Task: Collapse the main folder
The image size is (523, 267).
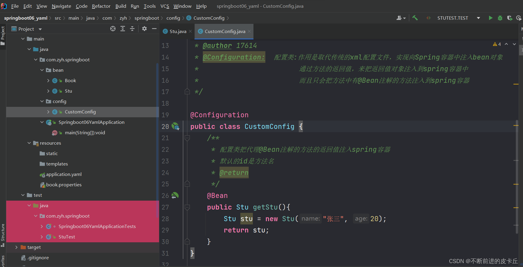Action: pyautogui.click(x=23, y=39)
